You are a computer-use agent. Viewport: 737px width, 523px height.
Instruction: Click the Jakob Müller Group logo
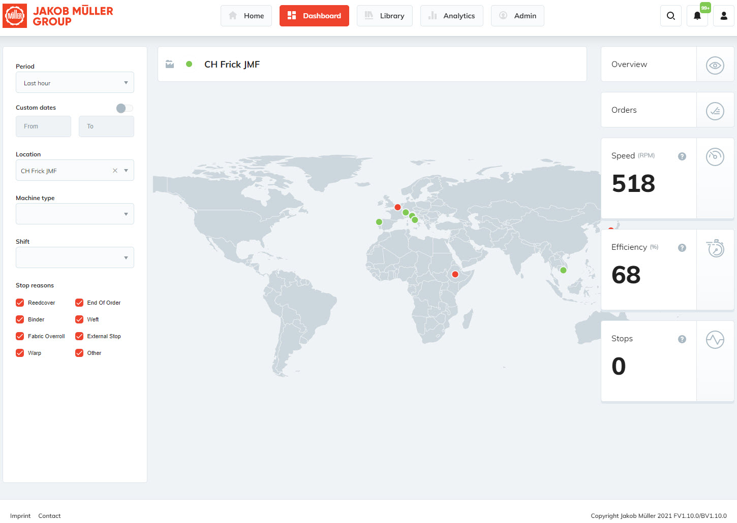[x=58, y=16]
